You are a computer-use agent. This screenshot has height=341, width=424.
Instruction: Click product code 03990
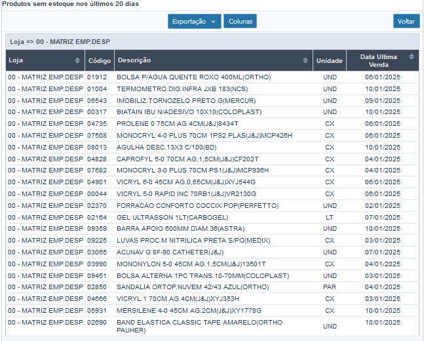point(97,264)
